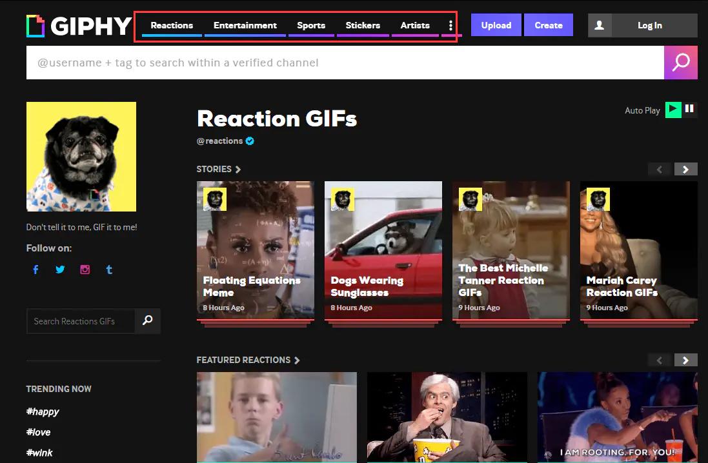Open the Sports nav tab
708x463 pixels.
[x=311, y=26]
